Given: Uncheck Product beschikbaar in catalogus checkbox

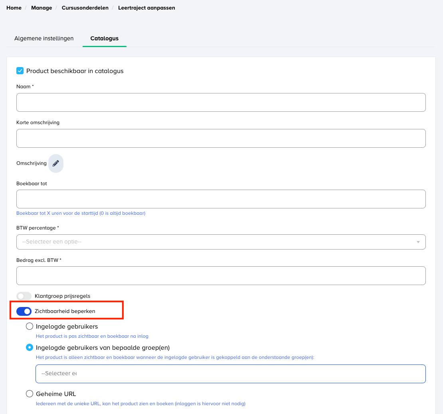Looking at the screenshot, I should [x=20, y=71].
